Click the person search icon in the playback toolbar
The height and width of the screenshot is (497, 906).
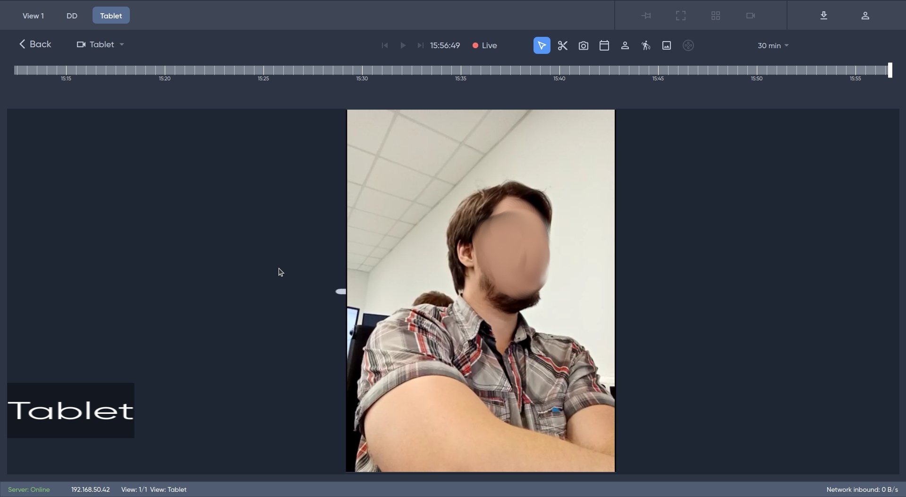625,45
